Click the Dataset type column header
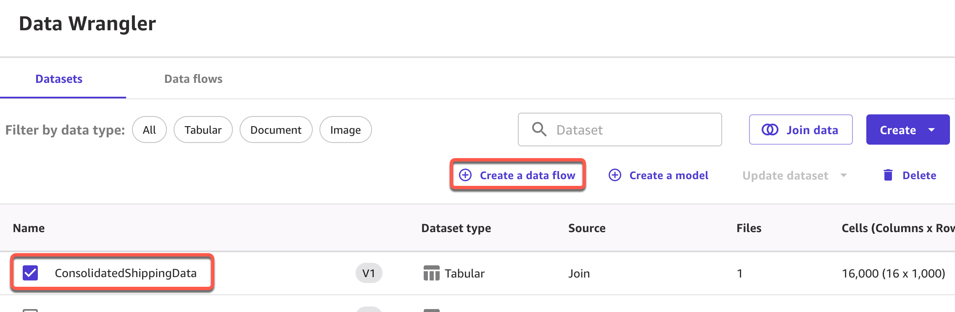 pyautogui.click(x=456, y=228)
